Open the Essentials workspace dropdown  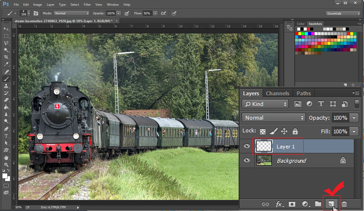343,14
